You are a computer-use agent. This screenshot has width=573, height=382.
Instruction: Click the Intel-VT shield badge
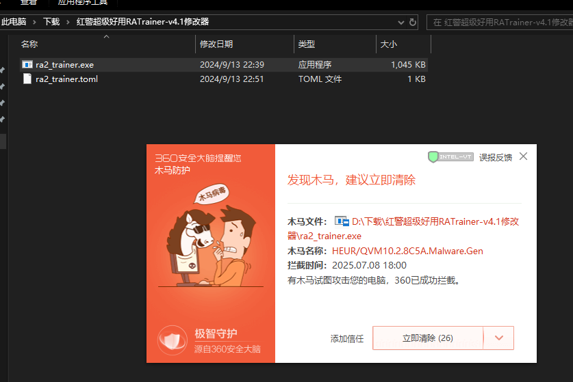(x=450, y=157)
